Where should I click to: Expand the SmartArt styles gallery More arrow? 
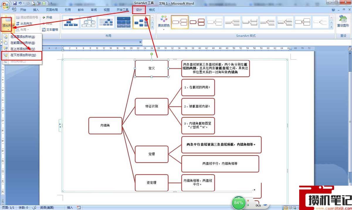click(x=331, y=27)
